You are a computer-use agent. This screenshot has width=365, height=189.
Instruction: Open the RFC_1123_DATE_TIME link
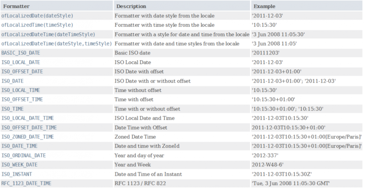[26, 184]
